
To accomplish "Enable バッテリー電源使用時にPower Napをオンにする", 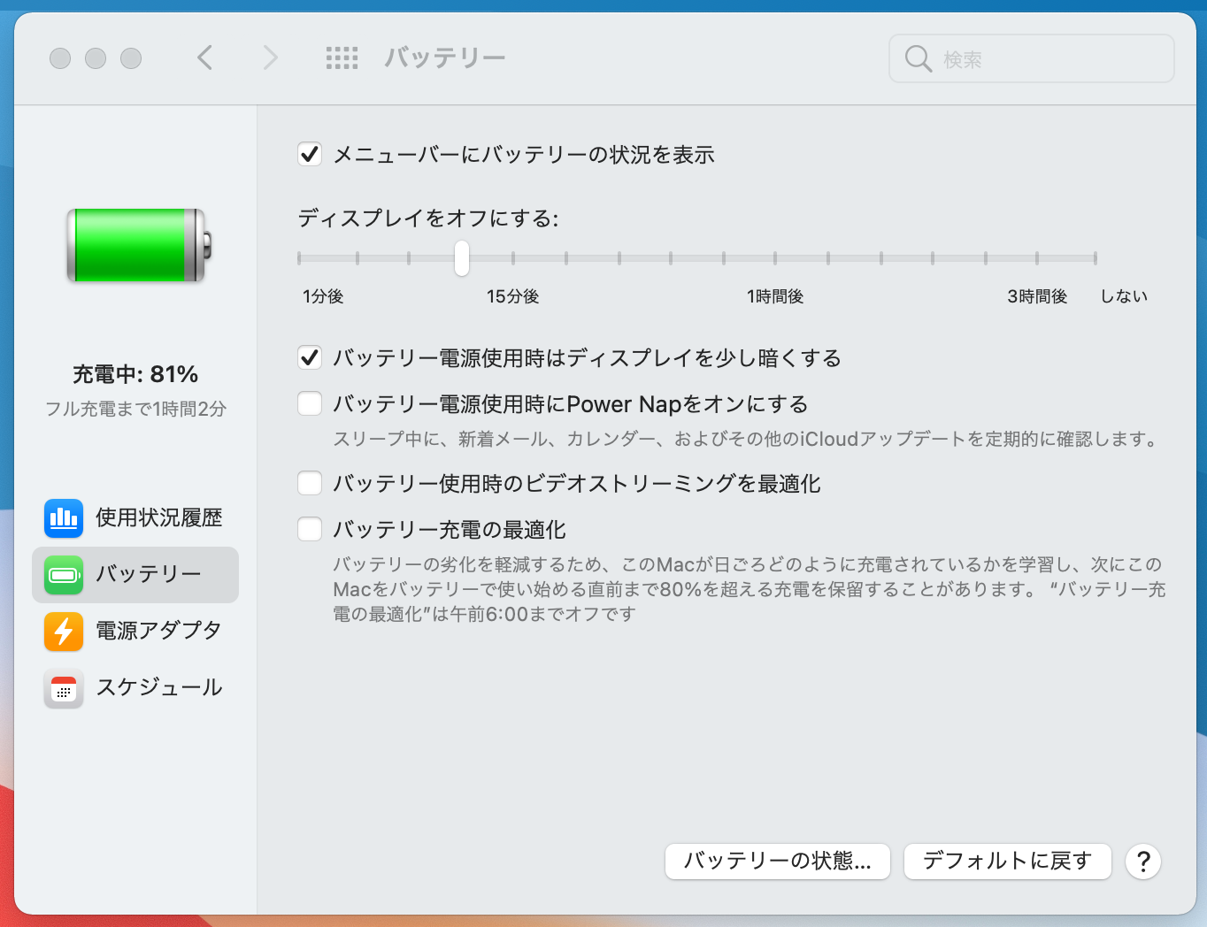I will click(310, 404).
